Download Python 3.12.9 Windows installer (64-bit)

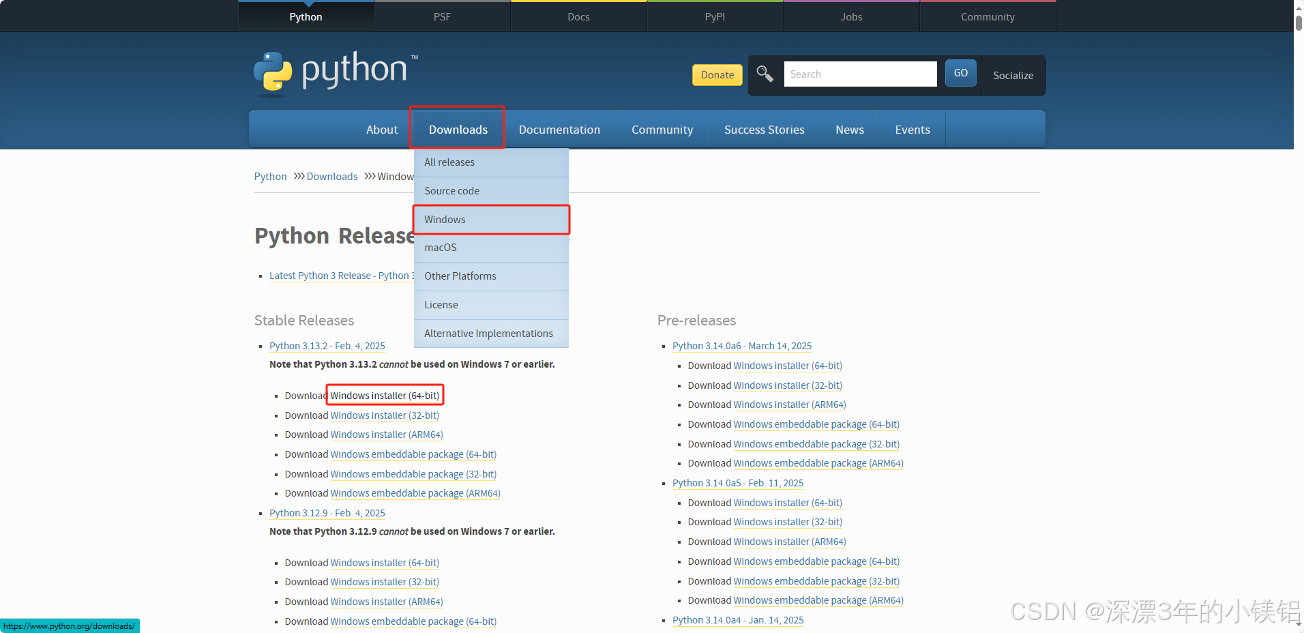click(x=385, y=563)
